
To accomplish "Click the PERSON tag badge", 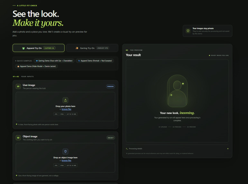I will click(110, 86).
